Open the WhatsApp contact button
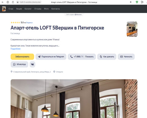This screenshot has width=147, height=118. 19,64
